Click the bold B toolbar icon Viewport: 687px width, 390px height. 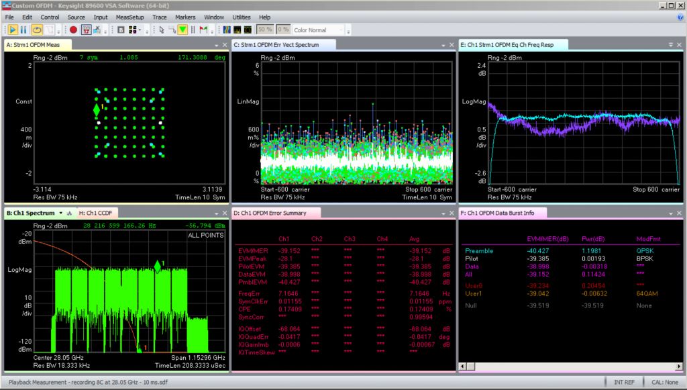pos(121,30)
